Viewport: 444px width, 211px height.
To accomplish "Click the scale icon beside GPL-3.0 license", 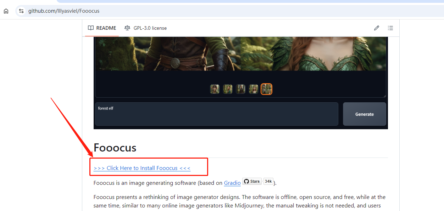I will (127, 28).
